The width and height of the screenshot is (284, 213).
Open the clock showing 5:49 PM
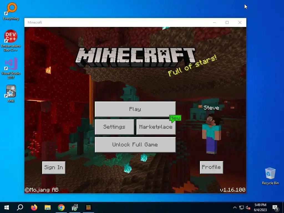(x=260, y=207)
